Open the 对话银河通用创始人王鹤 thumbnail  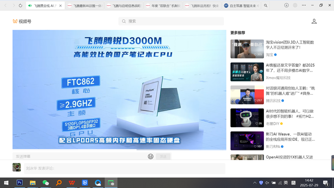click(247, 95)
